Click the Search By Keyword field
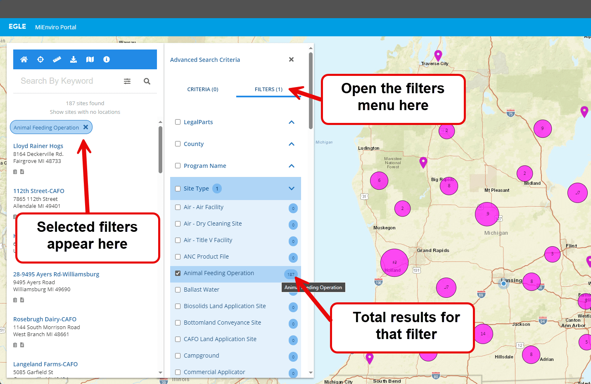Image resolution: width=591 pixels, height=384 pixels. (68, 81)
